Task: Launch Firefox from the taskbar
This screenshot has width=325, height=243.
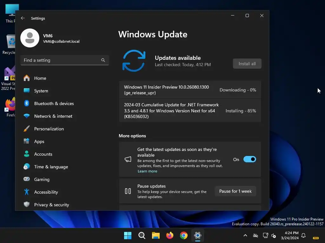Action: (x=170, y=235)
